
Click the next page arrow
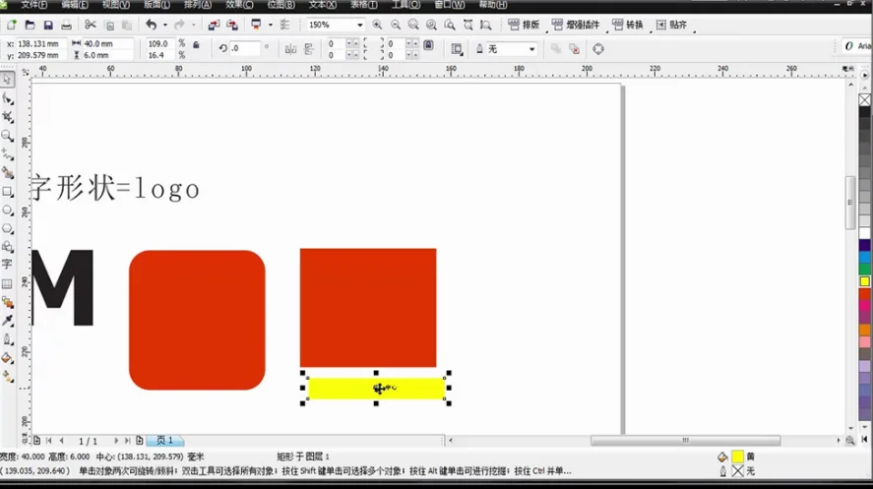click(116, 441)
